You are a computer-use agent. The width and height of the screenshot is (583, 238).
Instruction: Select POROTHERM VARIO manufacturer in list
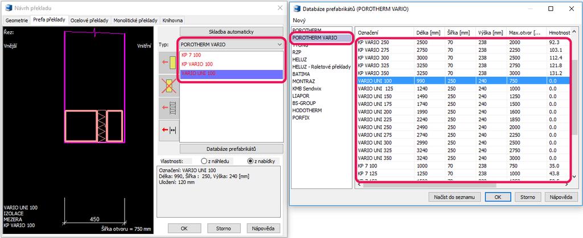321,38
